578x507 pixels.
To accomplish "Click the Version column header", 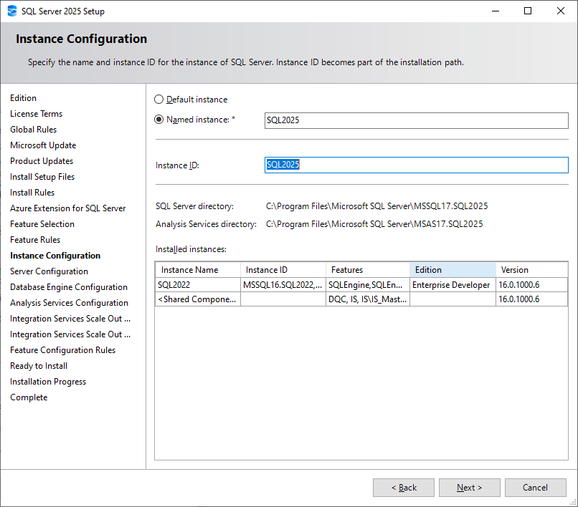I will click(x=531, y=270).
